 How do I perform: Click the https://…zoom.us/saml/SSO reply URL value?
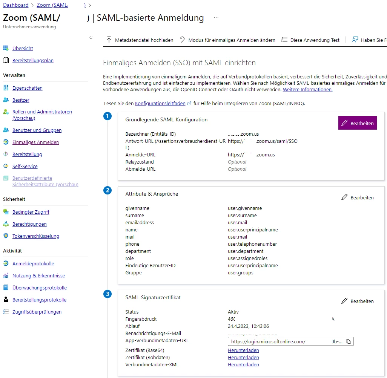[x=263, y=141]
